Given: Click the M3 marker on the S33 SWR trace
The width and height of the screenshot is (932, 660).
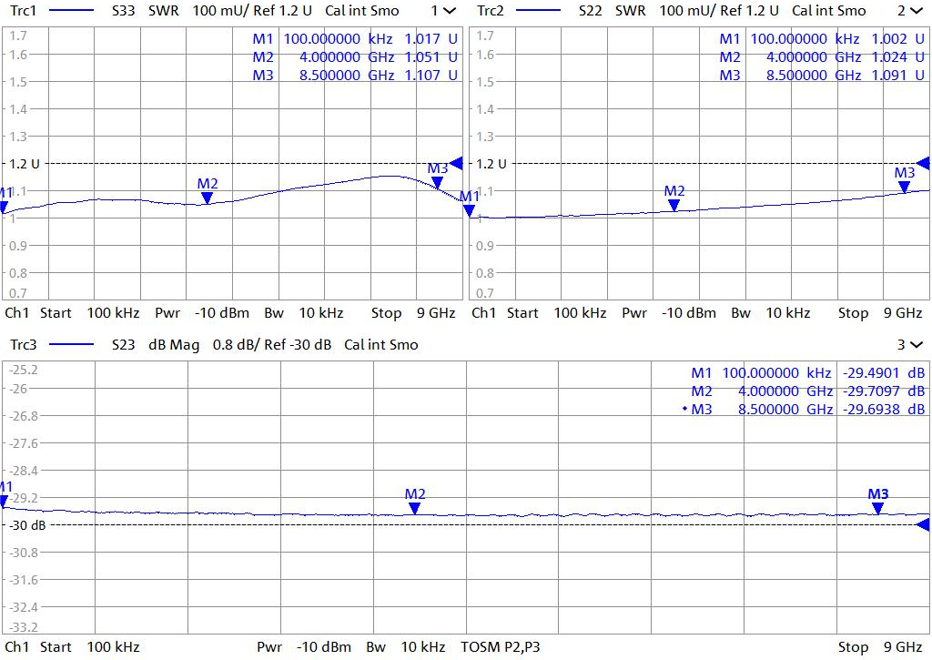Looking at the screenshot, I should [437, 182].
